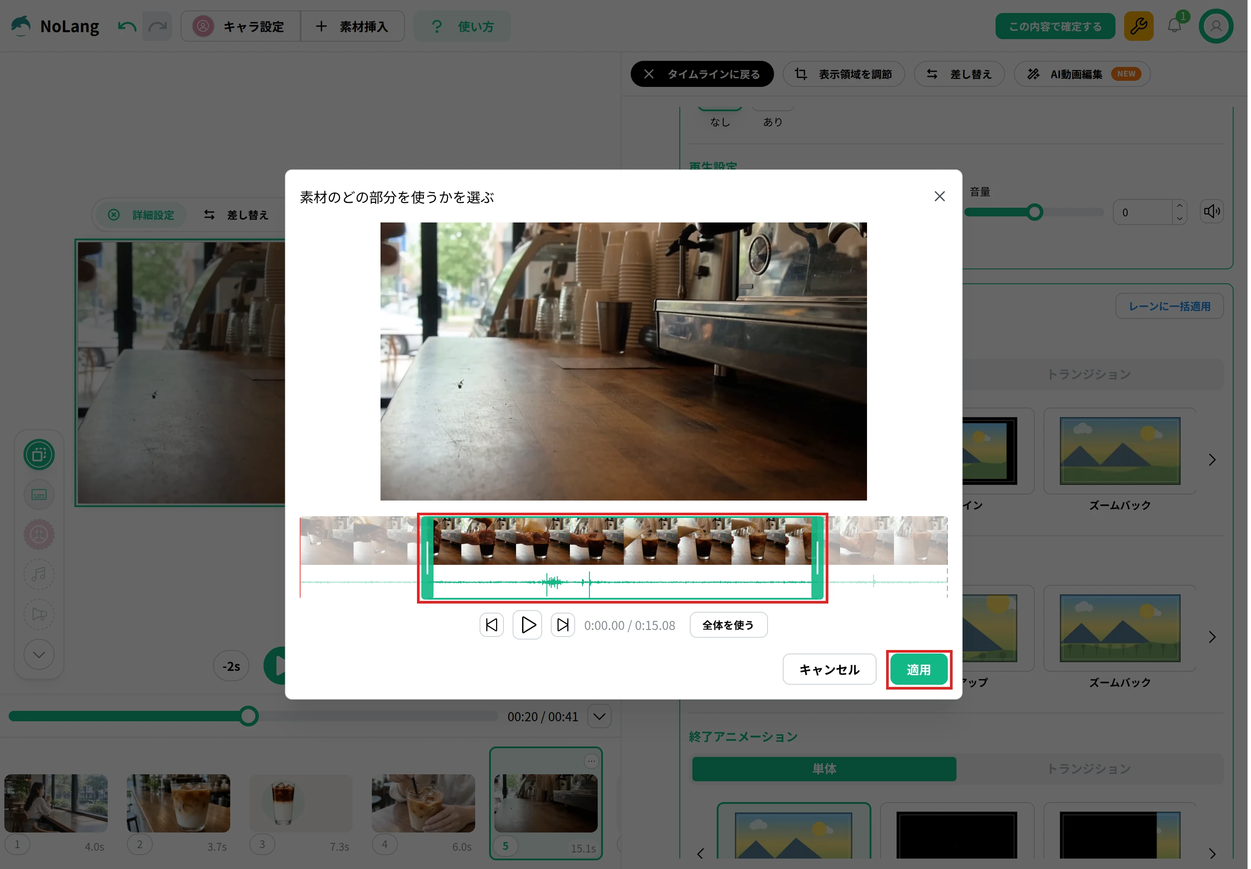Click the 全体を使う button

(x=728, y=625)
